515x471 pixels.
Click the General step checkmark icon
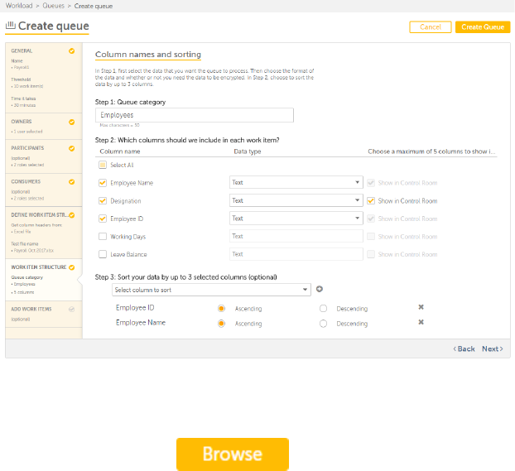(72, 51)
